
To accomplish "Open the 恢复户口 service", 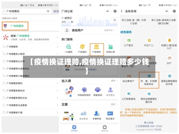I will tap(149, 43).
